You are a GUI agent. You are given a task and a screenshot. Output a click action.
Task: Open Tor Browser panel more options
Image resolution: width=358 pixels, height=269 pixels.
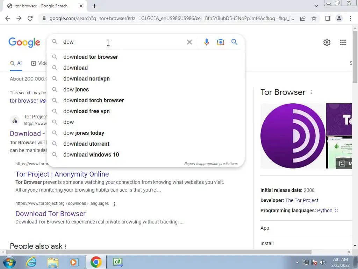[x=311, y=92]
